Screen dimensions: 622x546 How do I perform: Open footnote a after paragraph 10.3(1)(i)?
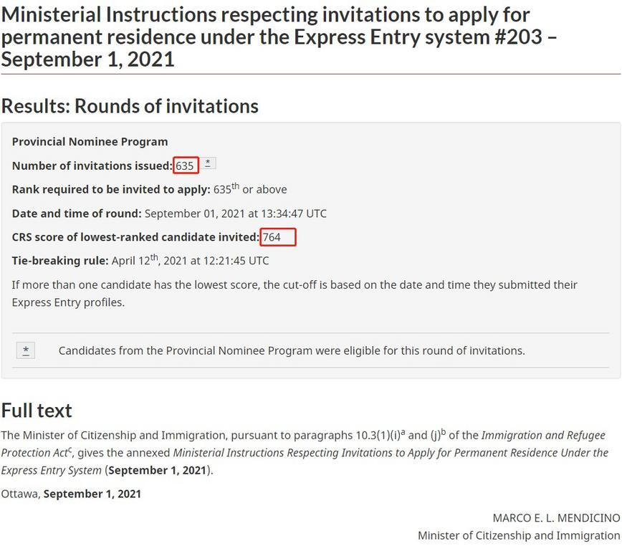click(403, 432)
